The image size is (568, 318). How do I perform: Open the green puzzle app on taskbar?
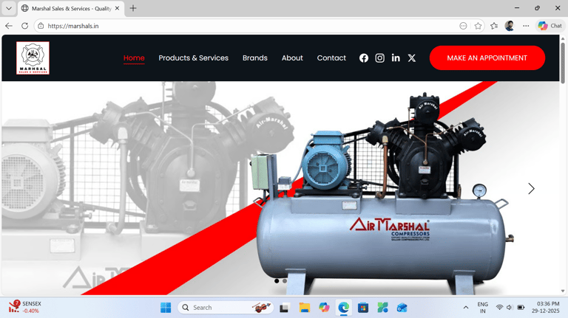pos(382,308)
